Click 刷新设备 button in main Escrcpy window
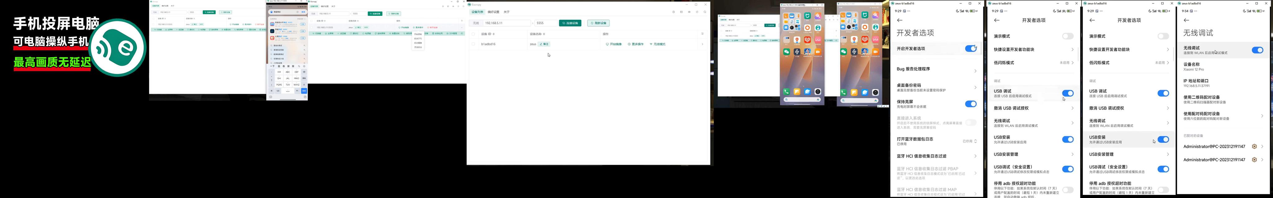 (x=598, y=23)
